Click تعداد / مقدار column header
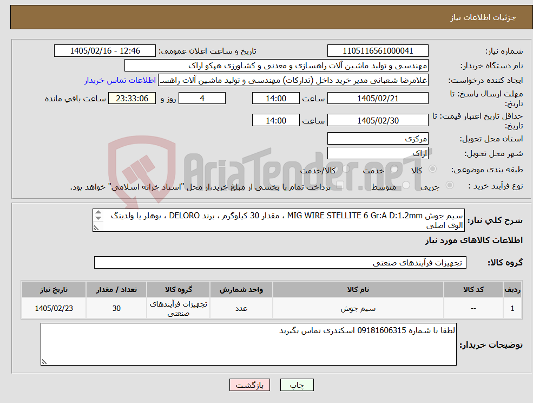This screenshot has width=533, height=403. click(116, 289)
